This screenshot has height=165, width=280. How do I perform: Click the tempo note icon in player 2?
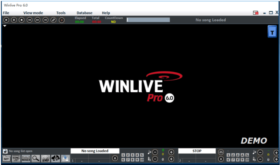(x=255, y=152)
